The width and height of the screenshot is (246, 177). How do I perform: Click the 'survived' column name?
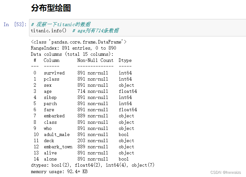click(54, 73)
